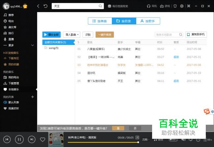Click the 复制到手机 button

(x=196, y=34)
